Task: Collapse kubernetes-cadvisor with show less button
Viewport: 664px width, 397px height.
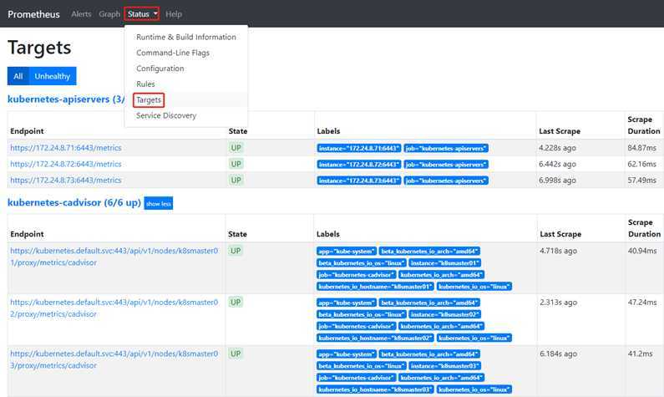Action: [158, 203]
